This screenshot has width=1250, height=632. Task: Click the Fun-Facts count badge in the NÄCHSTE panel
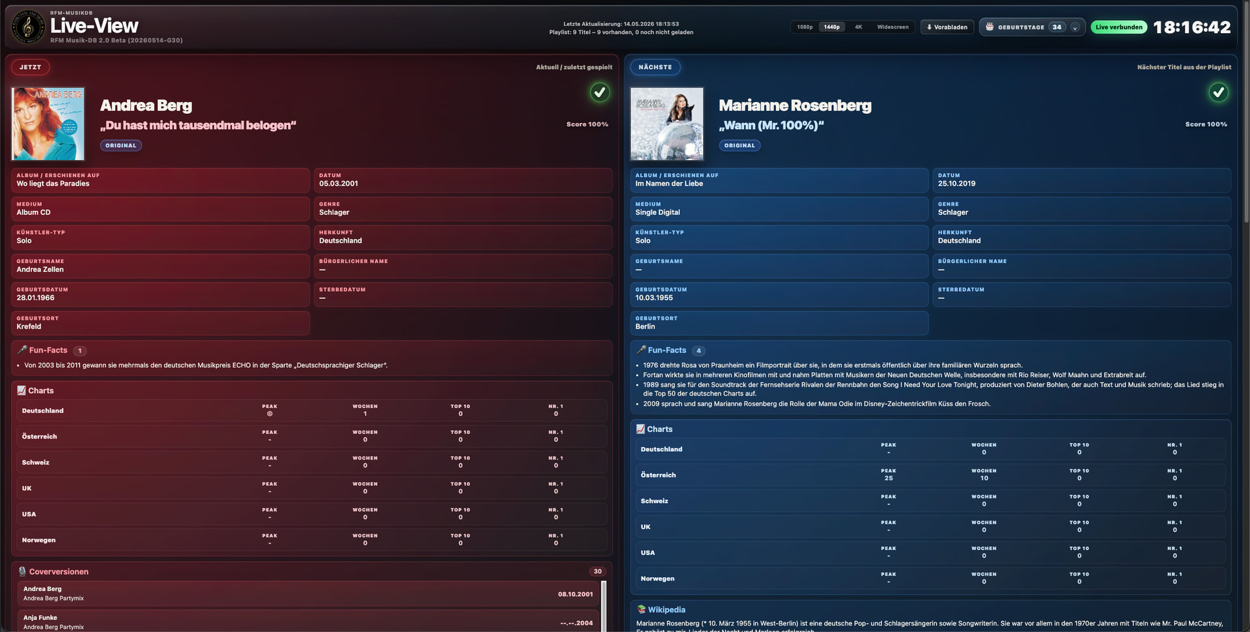click(x=699, y=351)
